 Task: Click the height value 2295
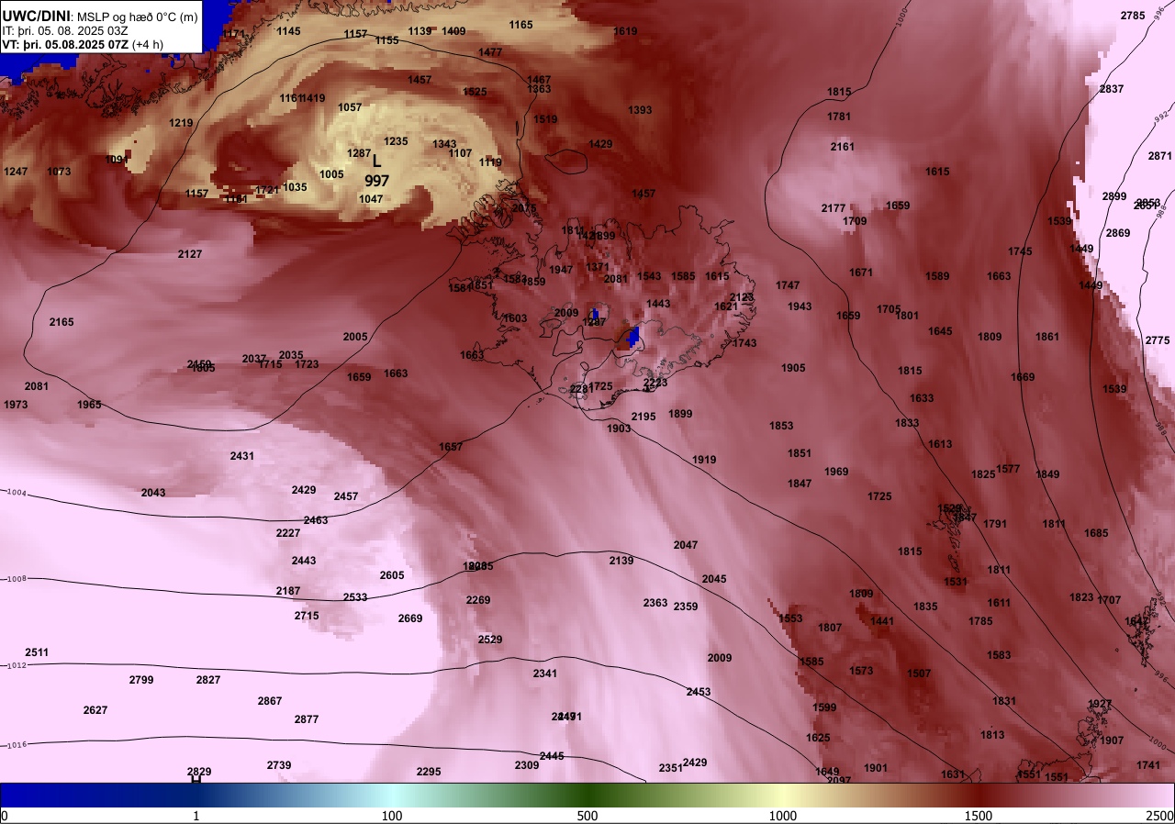[x=429, y=772]
